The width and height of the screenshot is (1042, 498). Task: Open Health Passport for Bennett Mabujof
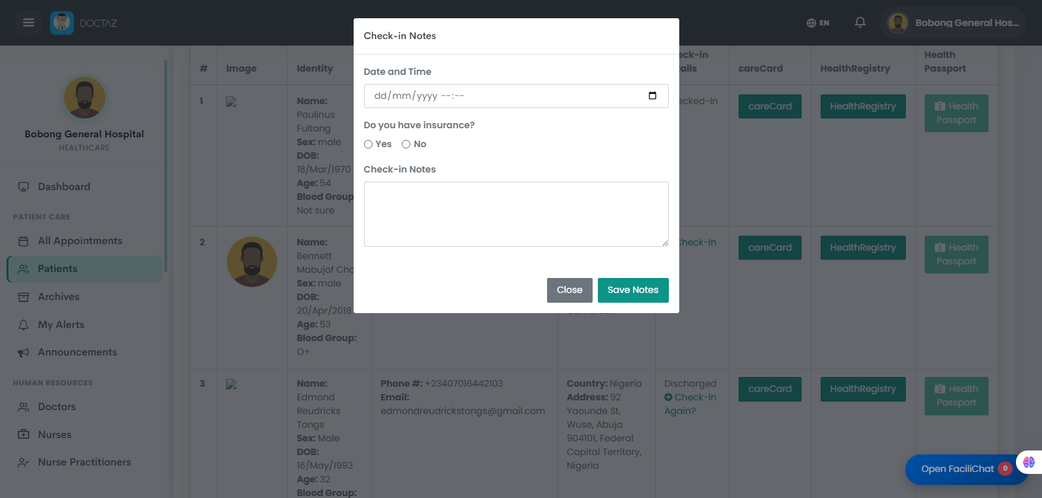(957, 255)
